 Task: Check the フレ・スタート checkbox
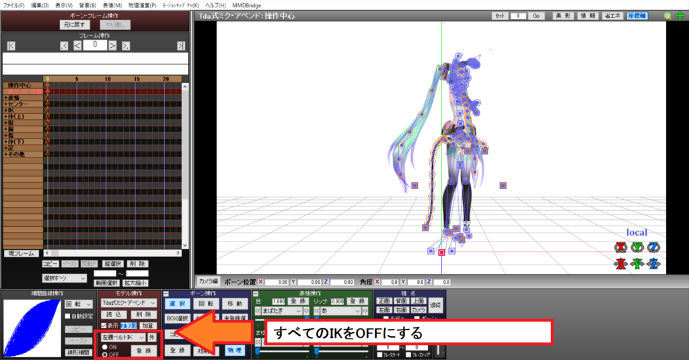point(380,355)
